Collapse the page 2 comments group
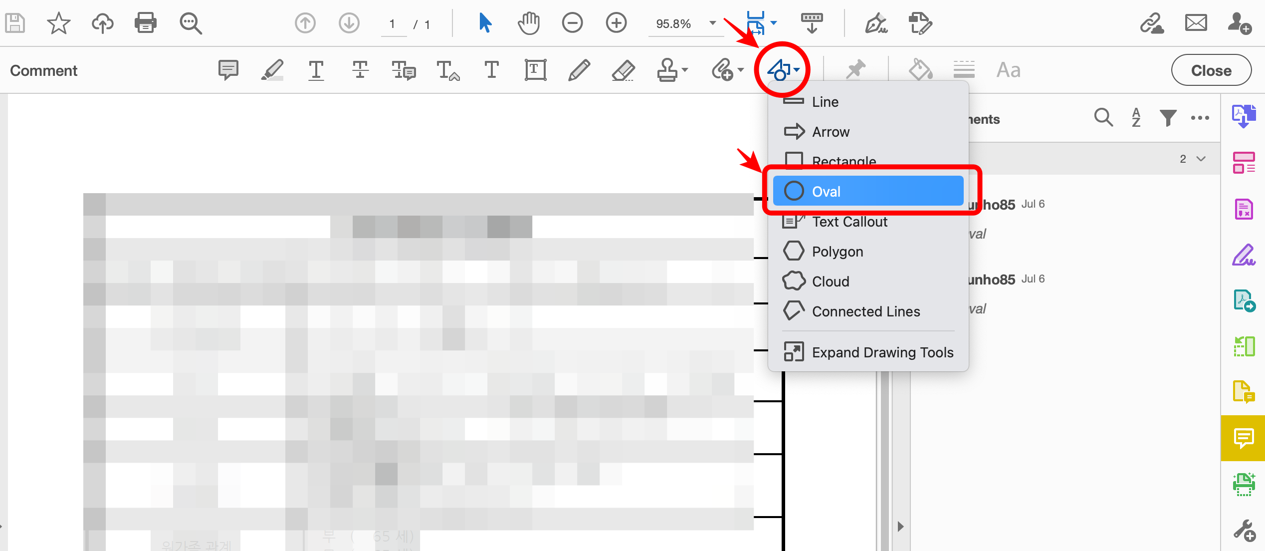1265x551 pixels. pos(1201,159)
